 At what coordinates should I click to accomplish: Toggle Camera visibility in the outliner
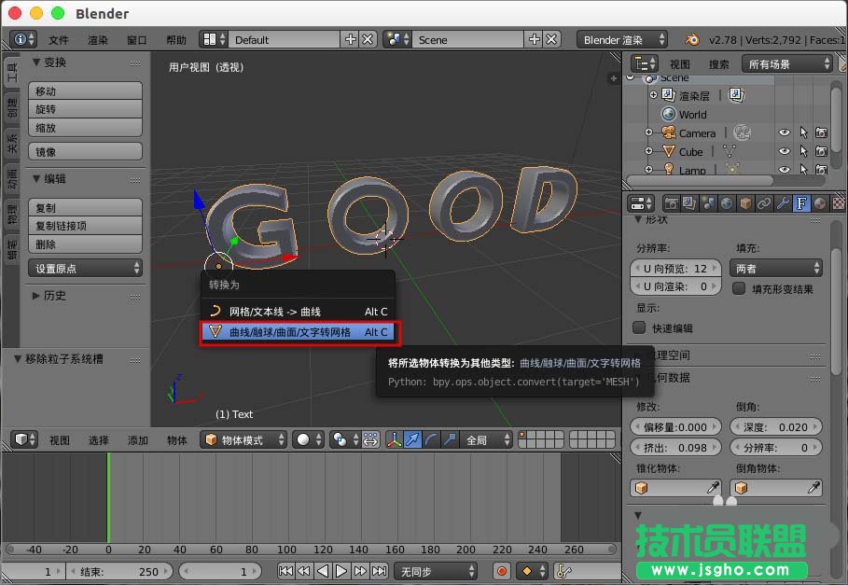[x=785, y=133]
